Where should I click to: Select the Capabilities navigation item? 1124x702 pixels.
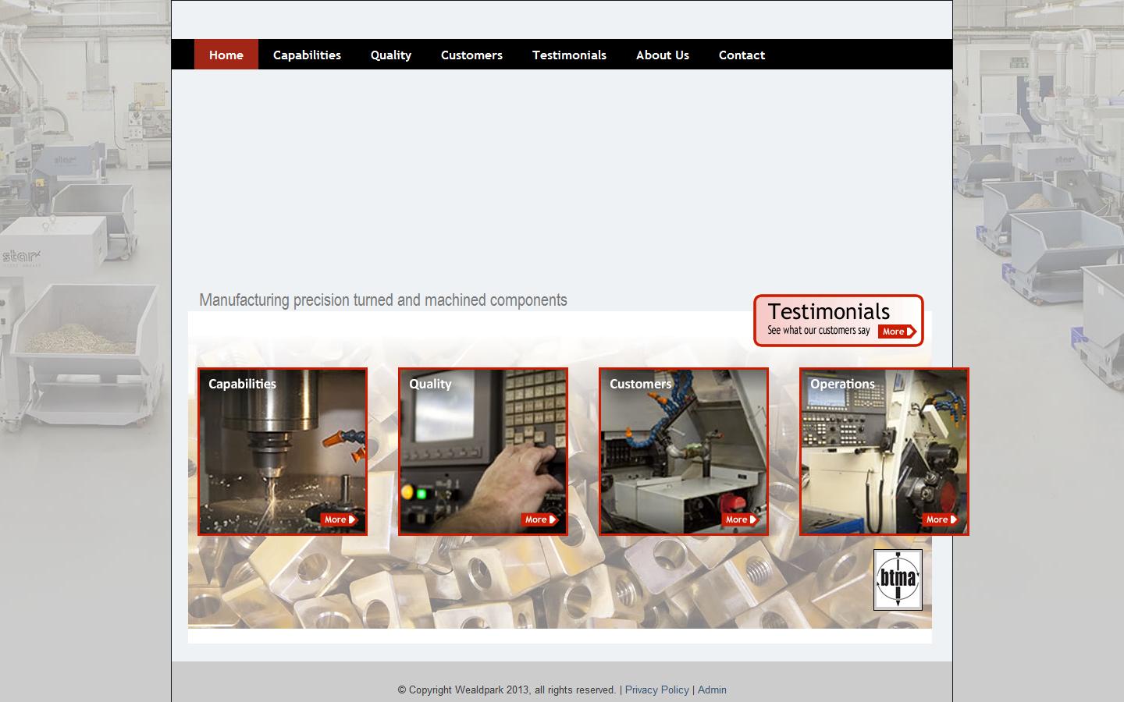point(307,55)
